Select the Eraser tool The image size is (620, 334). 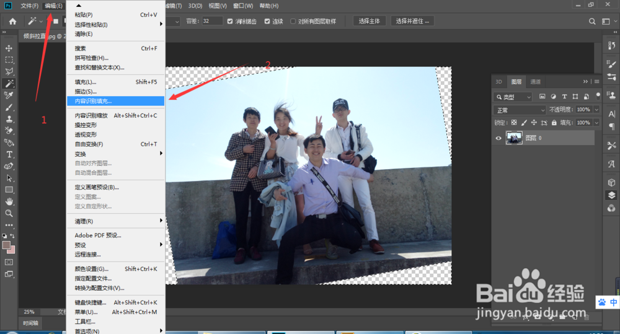[x=9, y=130]
